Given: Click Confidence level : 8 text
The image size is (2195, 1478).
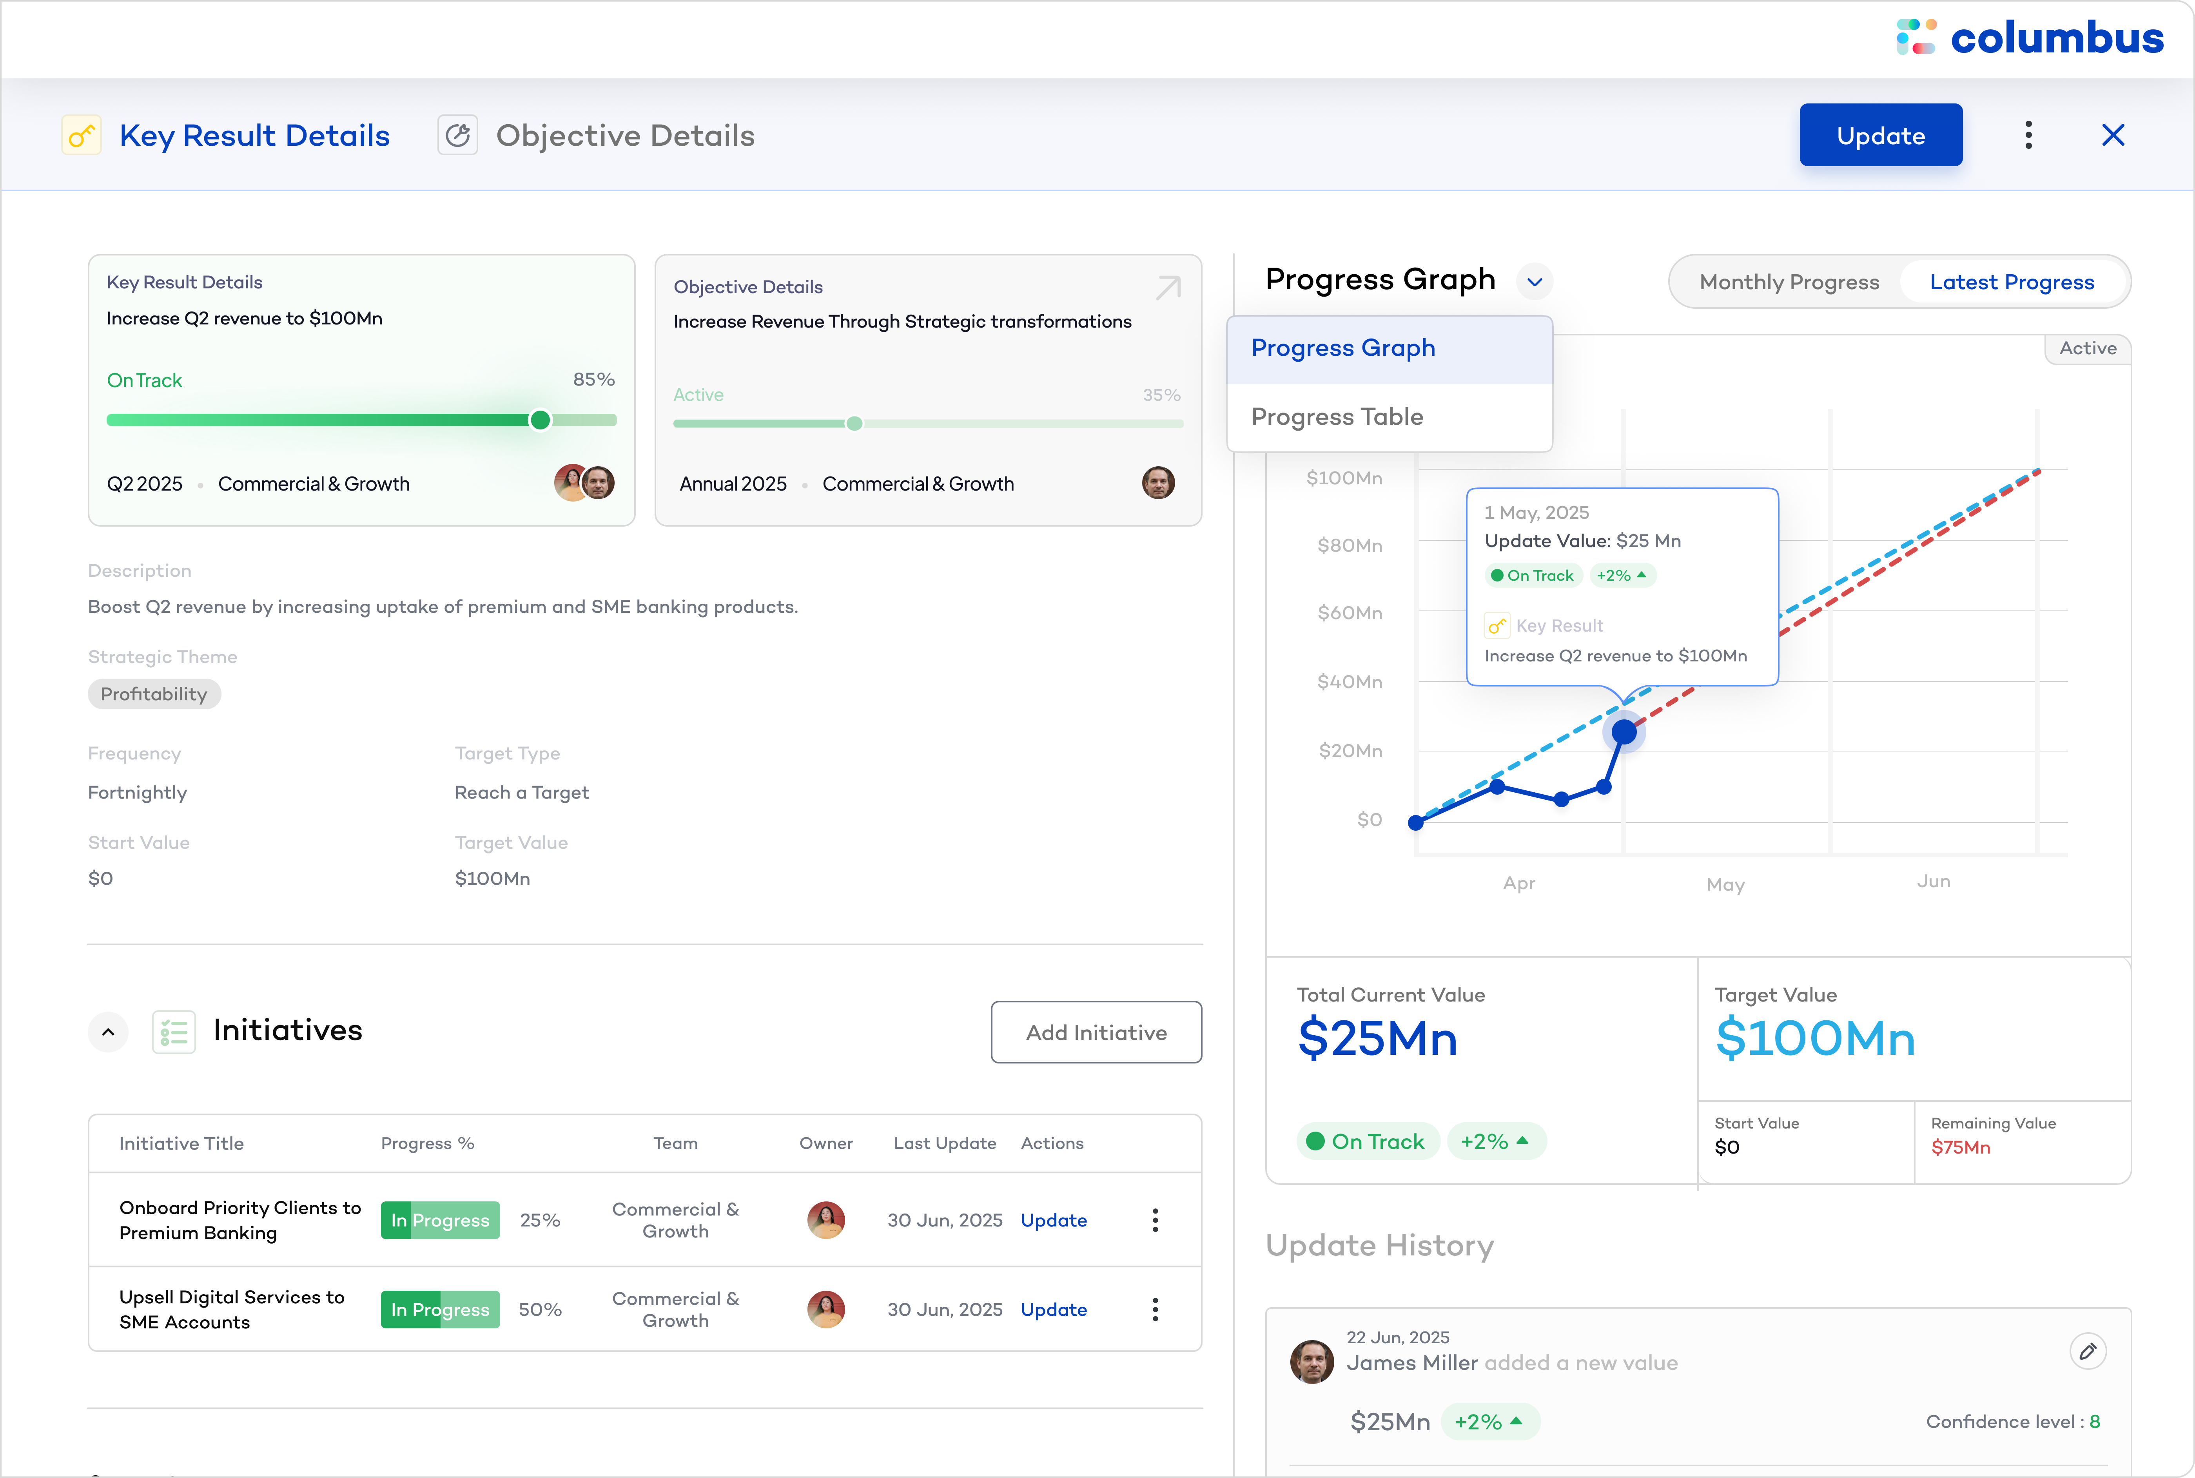Looking at the screenshot, I should pos(2013,1422).
